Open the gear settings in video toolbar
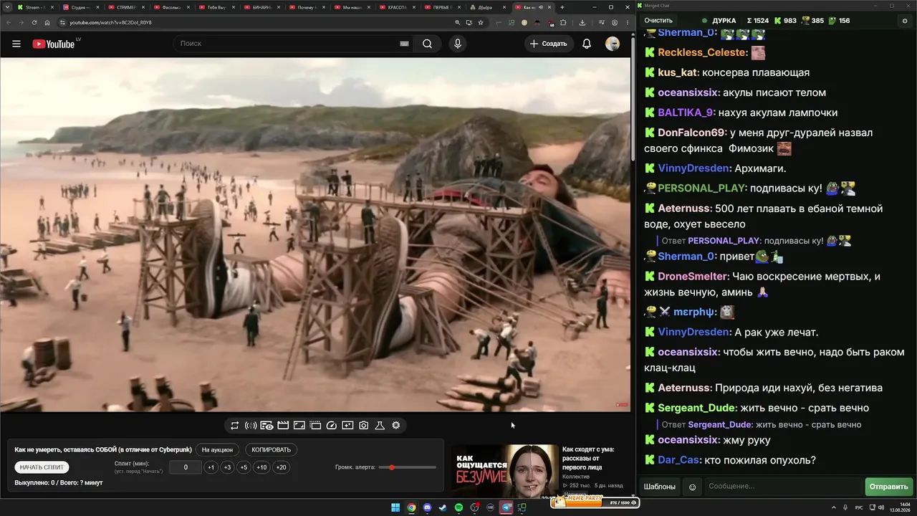This screenshot has width=917, height=516. click(396, 426)
